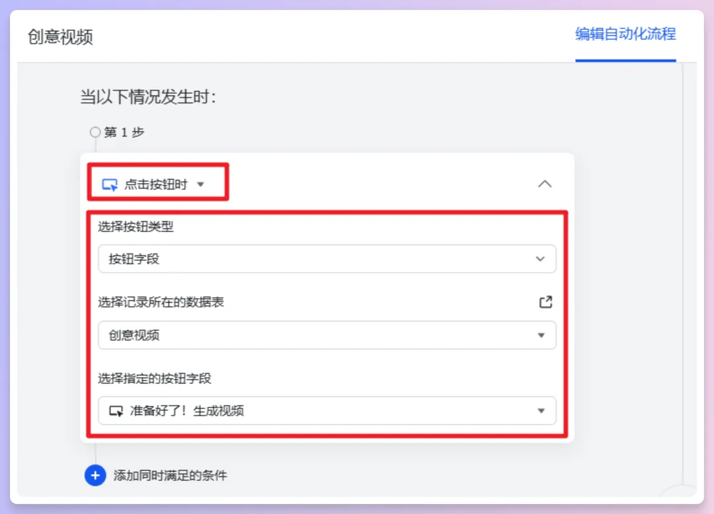The image size is (714, 514).
Task: Click the button icon inside 准备好了！生成视频 field
Action: pyautogui.click(x=116, y=411)
